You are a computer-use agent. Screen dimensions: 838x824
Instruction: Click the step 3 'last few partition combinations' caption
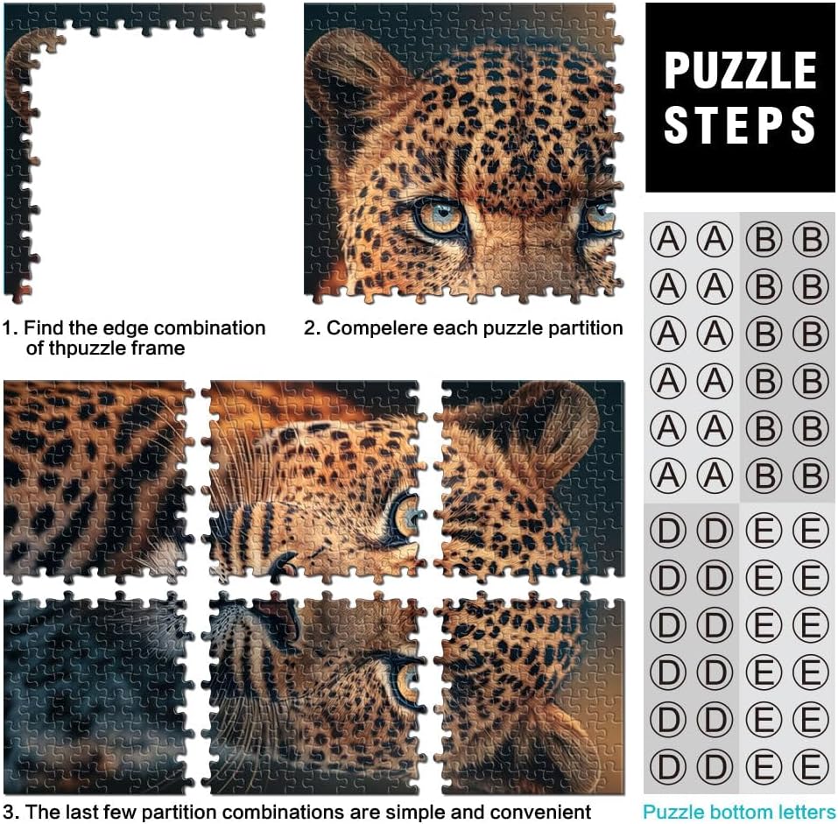[297, 812]
